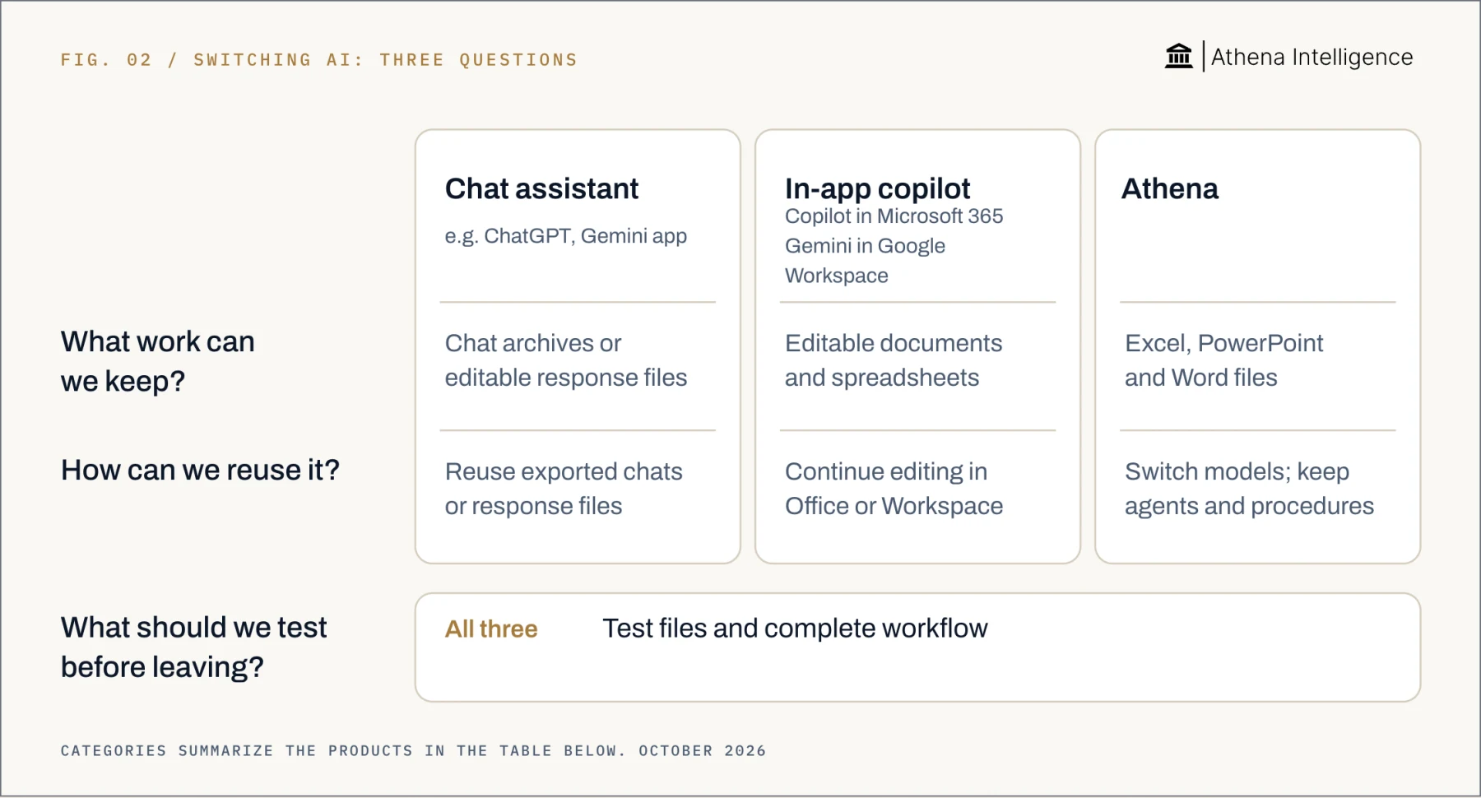Click 'Continue editing in Office or Workspace'

[894, 489]
